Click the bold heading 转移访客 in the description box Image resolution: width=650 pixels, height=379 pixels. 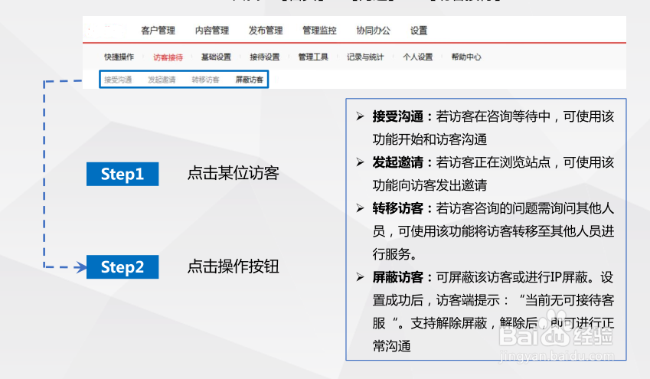tap(398, 208)
